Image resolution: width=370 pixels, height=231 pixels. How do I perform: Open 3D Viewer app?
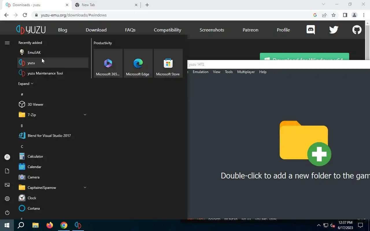[x=53, y=104]
